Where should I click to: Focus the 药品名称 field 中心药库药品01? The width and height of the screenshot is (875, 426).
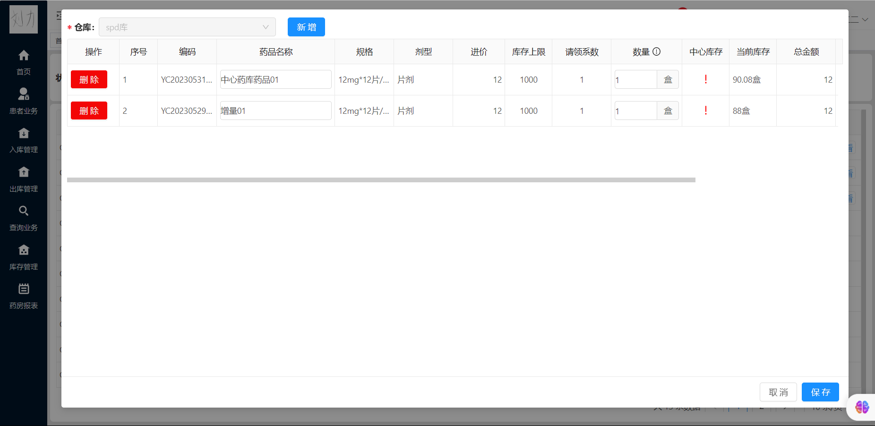point(276,79)
